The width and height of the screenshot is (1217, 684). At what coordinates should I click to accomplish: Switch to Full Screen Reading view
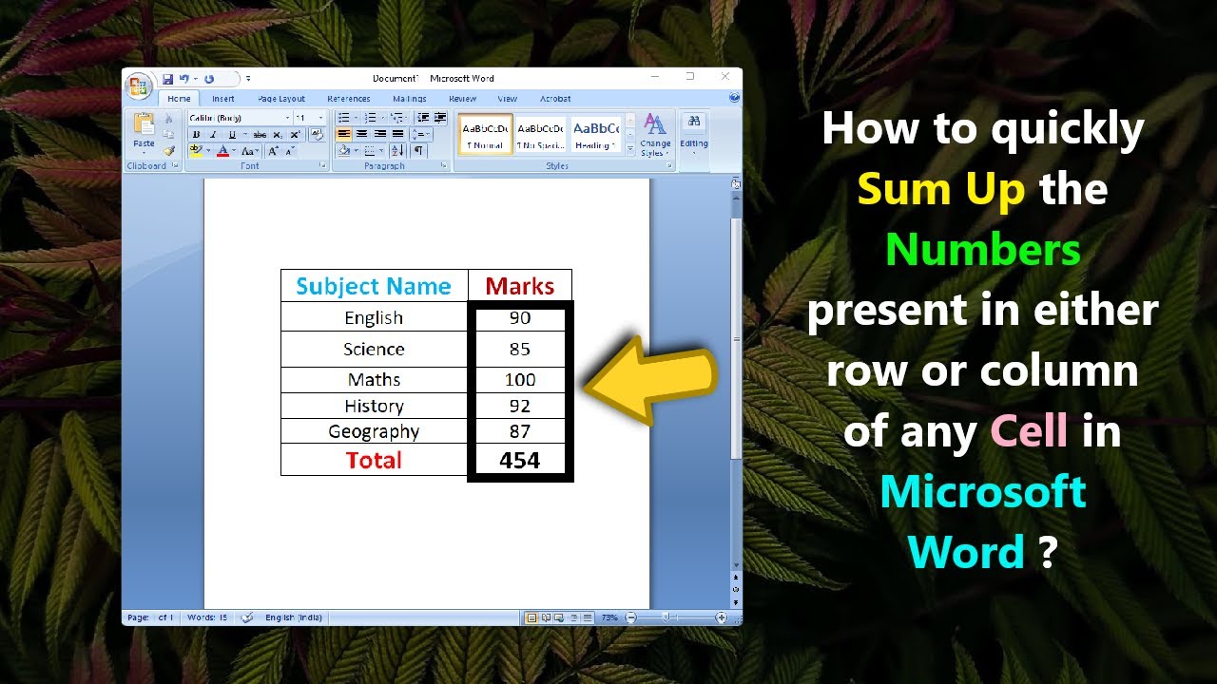coord(546,617)
